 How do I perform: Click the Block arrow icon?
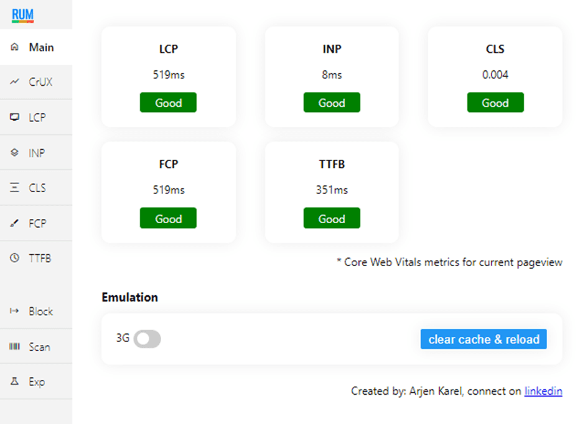tap(15, 311)
